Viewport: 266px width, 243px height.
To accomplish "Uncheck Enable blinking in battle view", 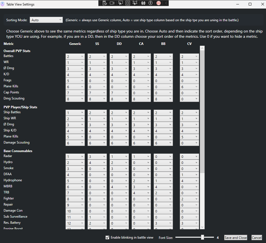I will pyautogui.click(x=107, y=237).
